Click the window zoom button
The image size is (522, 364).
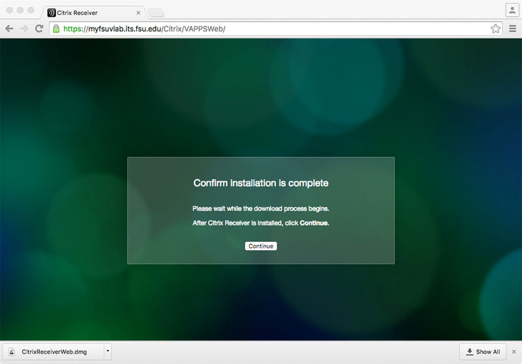pyautogui.click(x=31, y=10)
